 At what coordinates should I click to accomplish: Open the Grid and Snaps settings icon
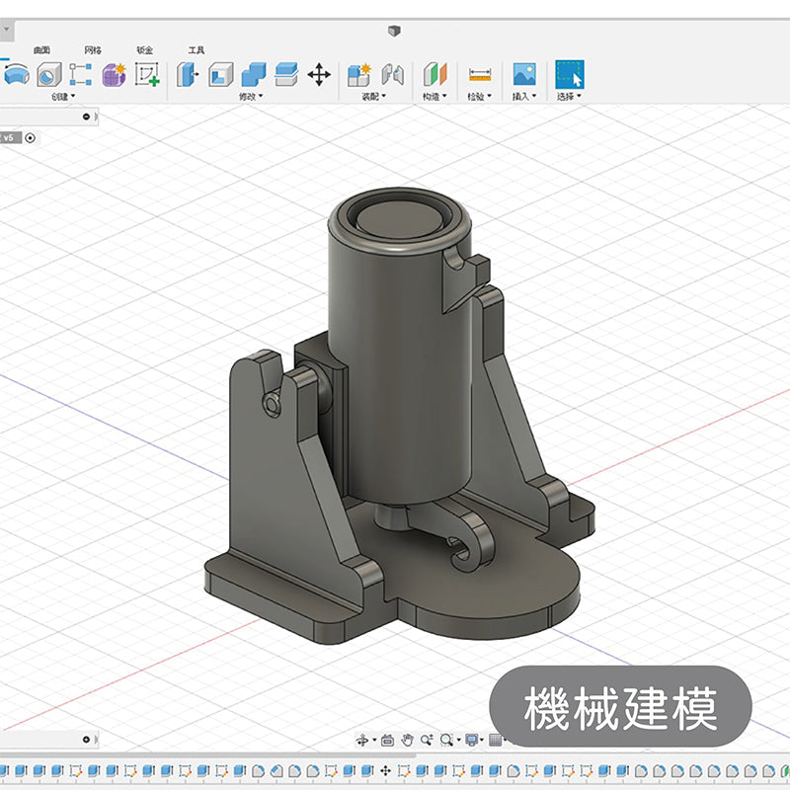point(496,740)
